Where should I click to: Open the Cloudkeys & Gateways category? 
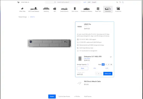pyautogui.click(x=86, y=9)
